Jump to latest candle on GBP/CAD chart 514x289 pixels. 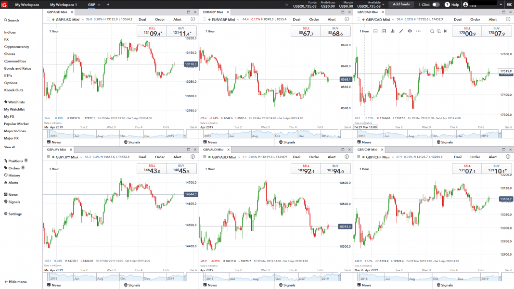tap(445, 31)
